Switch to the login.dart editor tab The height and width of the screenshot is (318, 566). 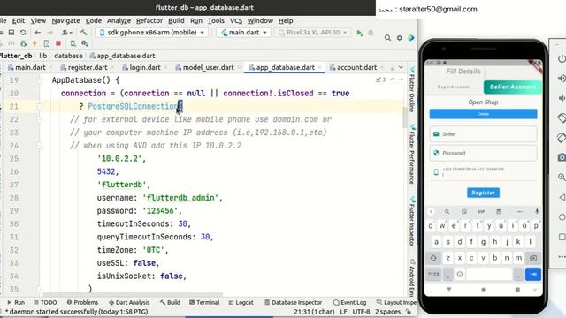146,67
